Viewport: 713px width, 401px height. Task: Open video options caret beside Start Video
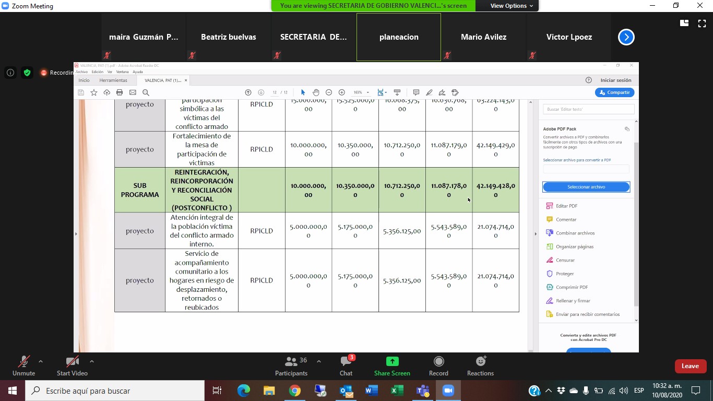point(92,361)
